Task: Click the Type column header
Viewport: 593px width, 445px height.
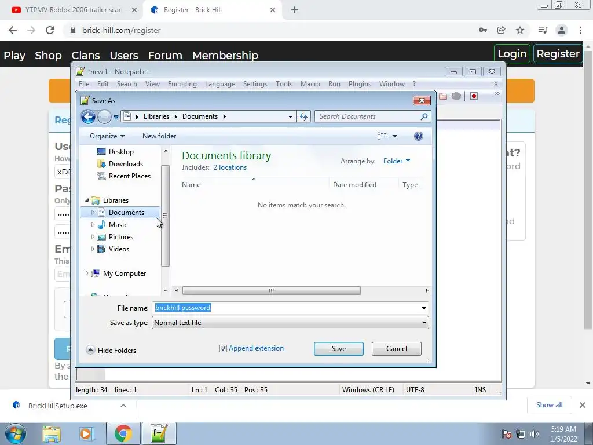Action: 410,185
